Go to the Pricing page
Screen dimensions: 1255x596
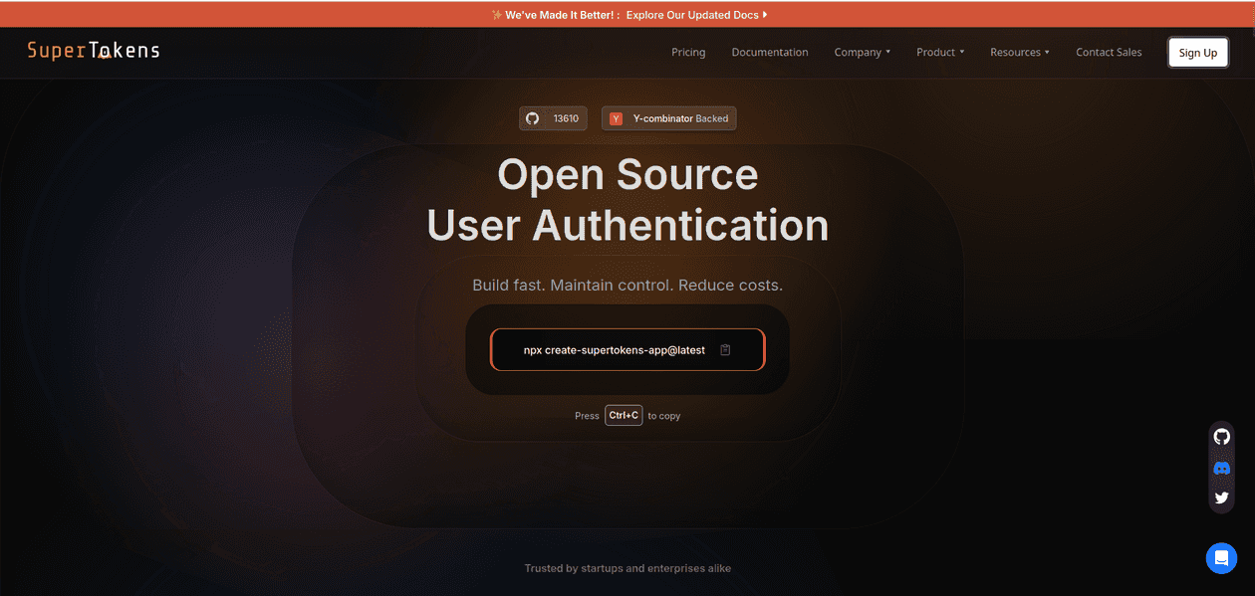pos(688,52)
